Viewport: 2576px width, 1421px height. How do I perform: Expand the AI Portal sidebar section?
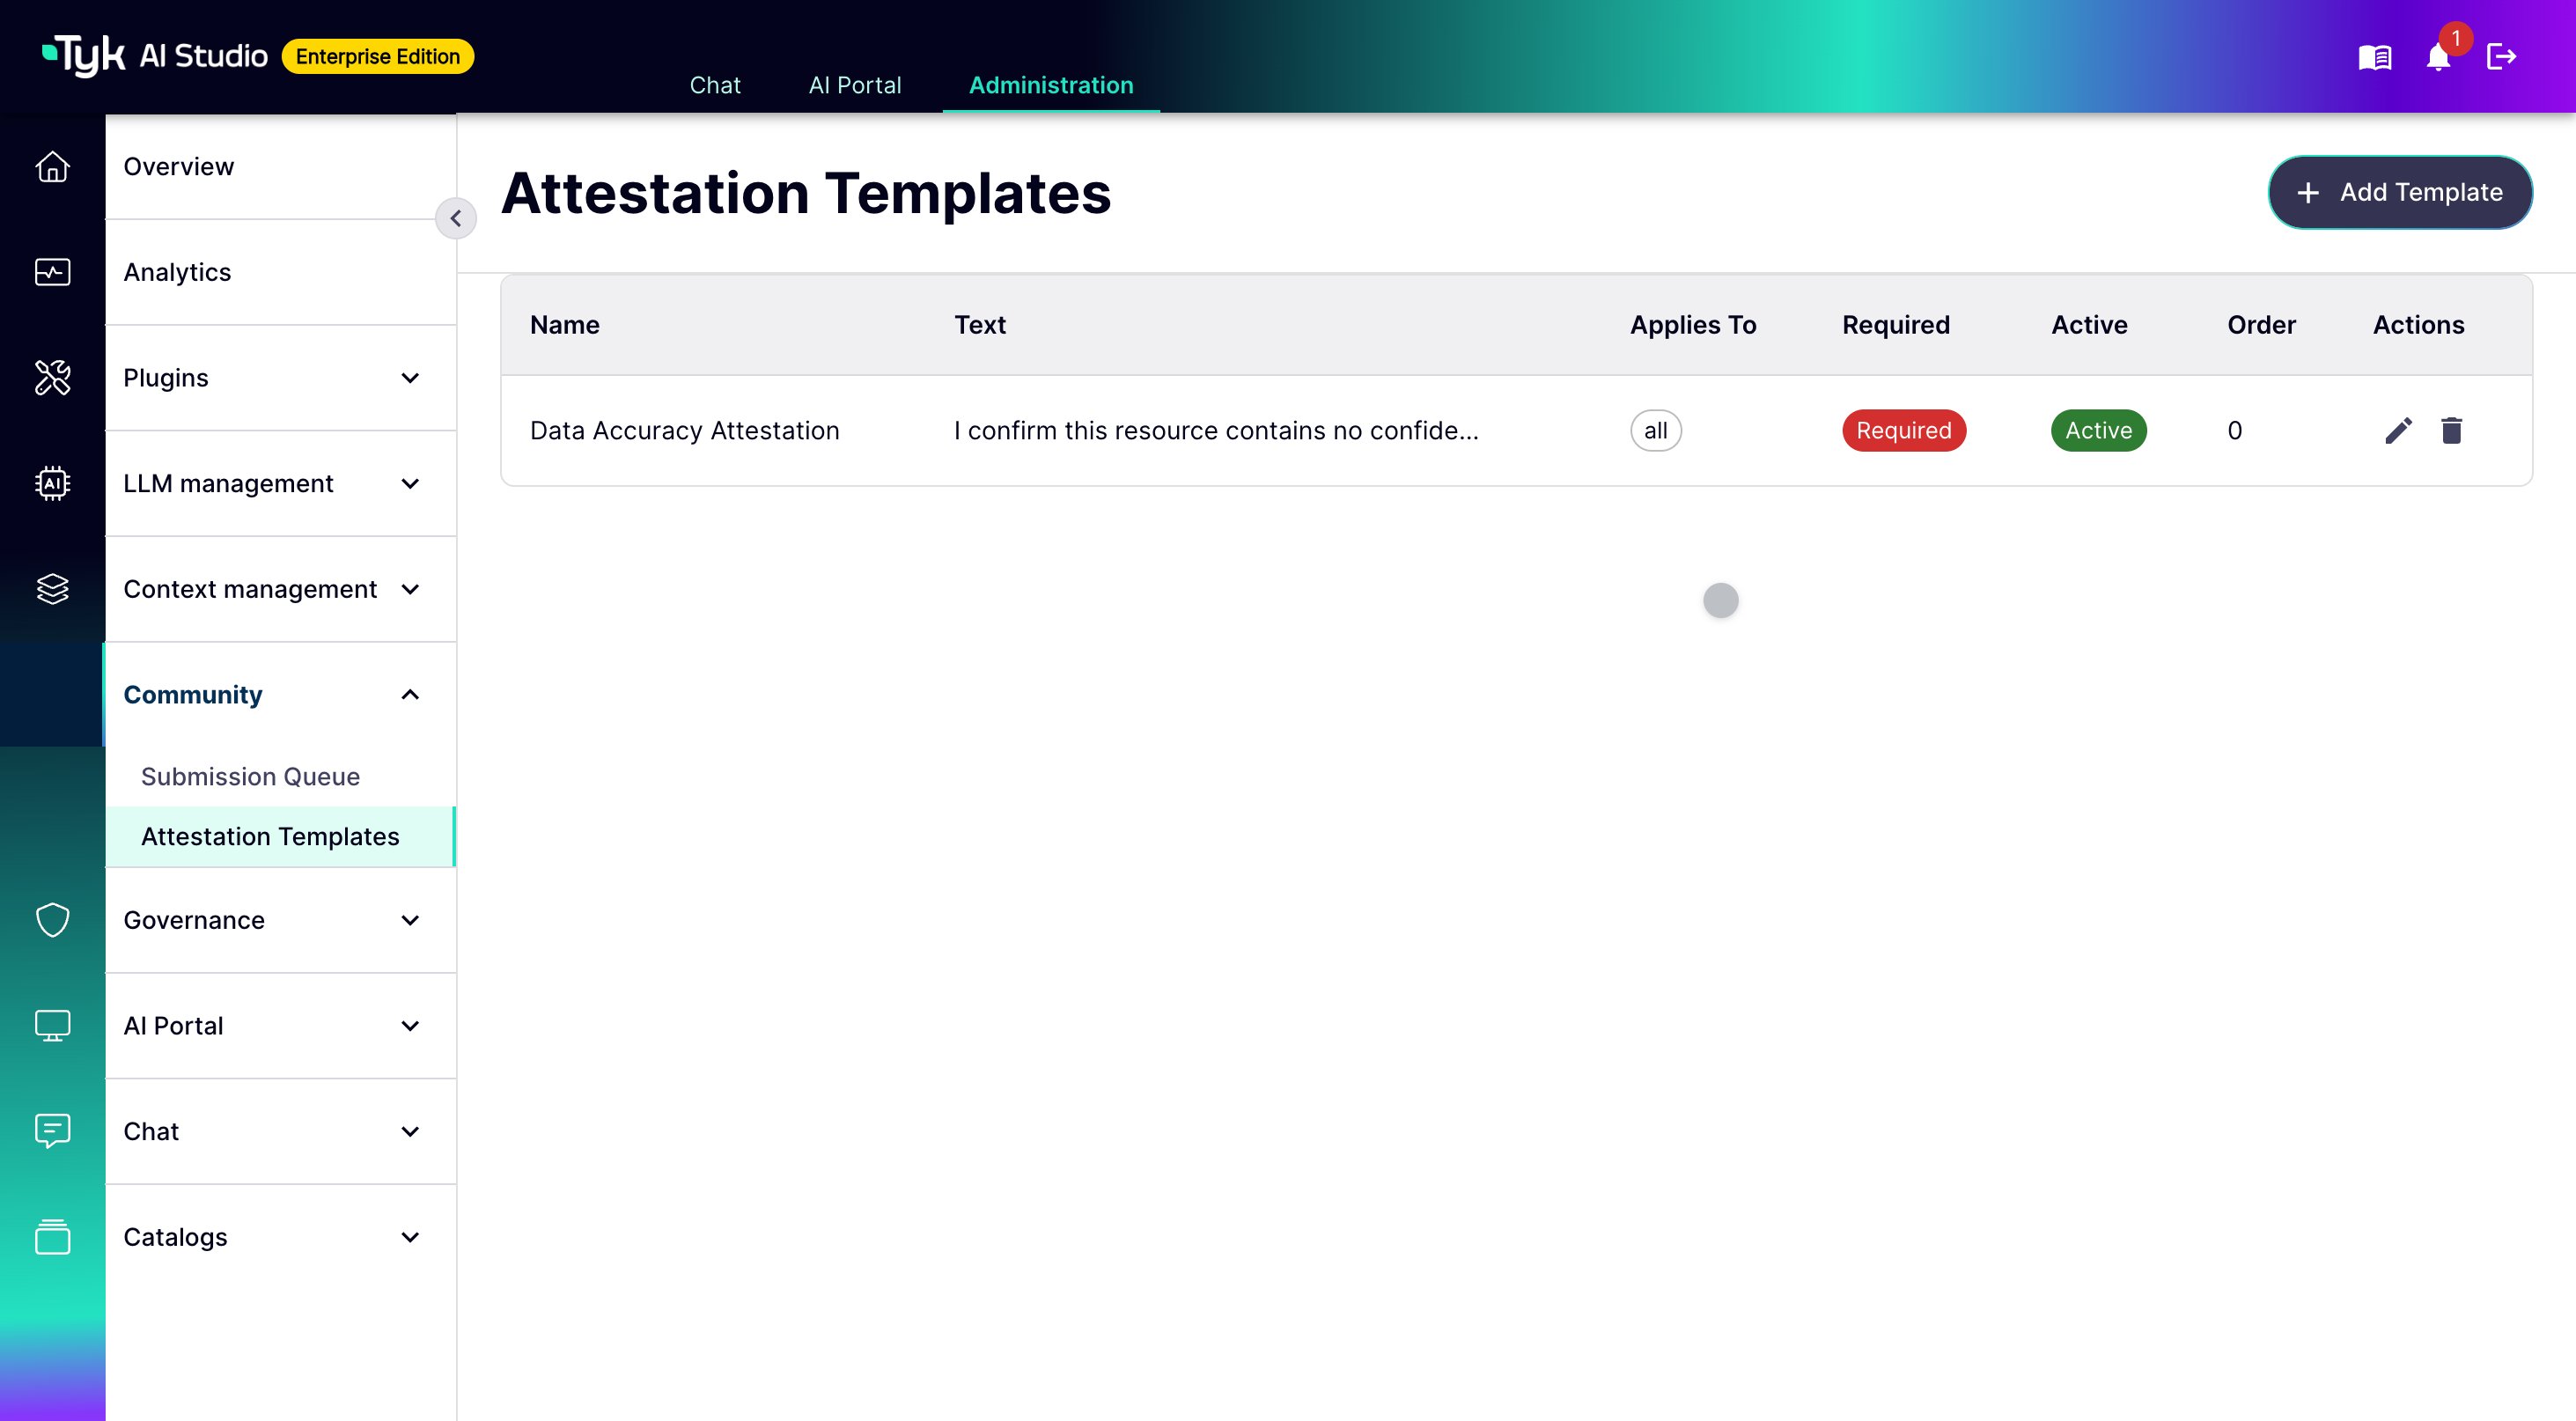point(280,1026)
